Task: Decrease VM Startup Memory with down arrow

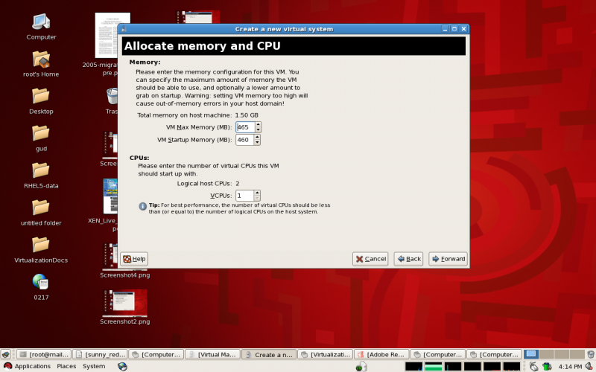Action: click(257, 143)
